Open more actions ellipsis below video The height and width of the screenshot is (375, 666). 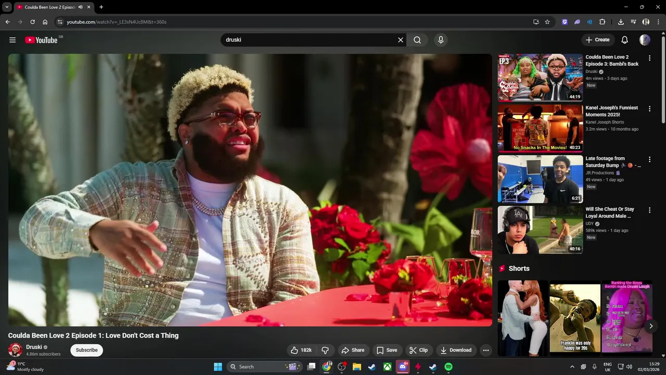click(x=486, y=350)
